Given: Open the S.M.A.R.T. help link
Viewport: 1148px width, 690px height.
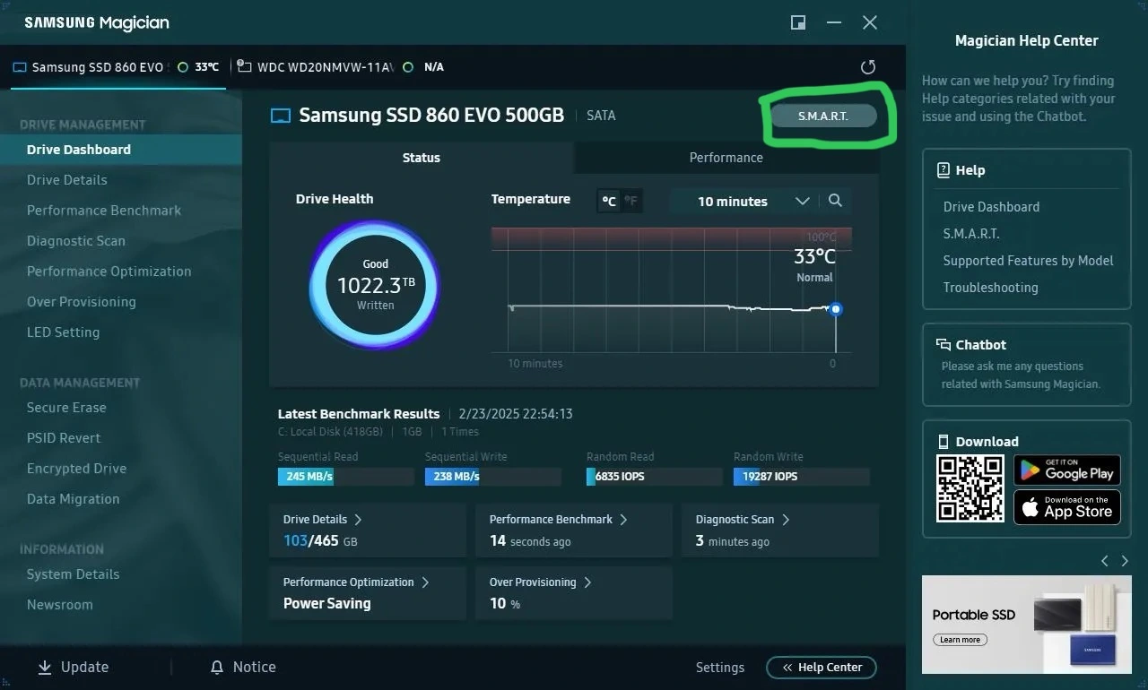Looking at the screenshot, I should [x=971, y=234].
